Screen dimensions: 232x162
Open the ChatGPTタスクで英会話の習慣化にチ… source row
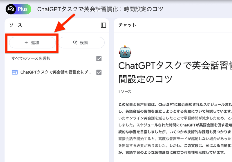(57, 72)
